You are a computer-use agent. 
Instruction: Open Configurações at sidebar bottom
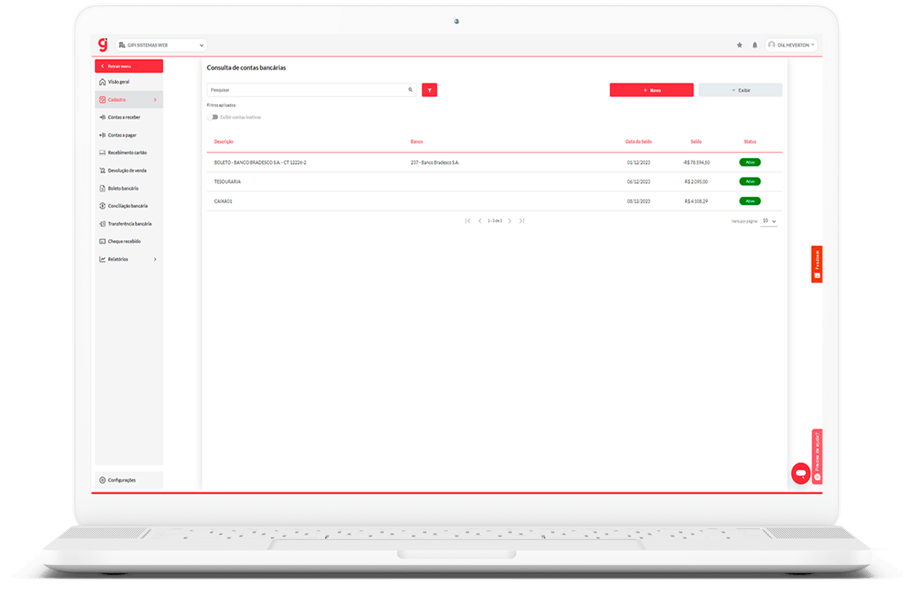pos(129,480)
